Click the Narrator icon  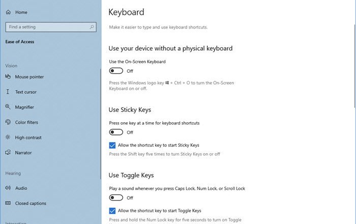8,153
